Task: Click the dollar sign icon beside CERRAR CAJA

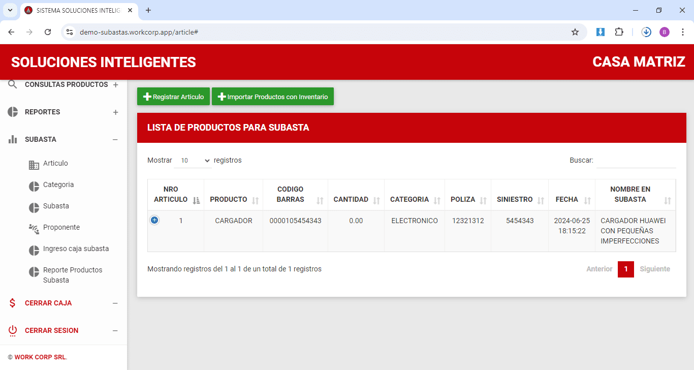Action: (13, 303)
